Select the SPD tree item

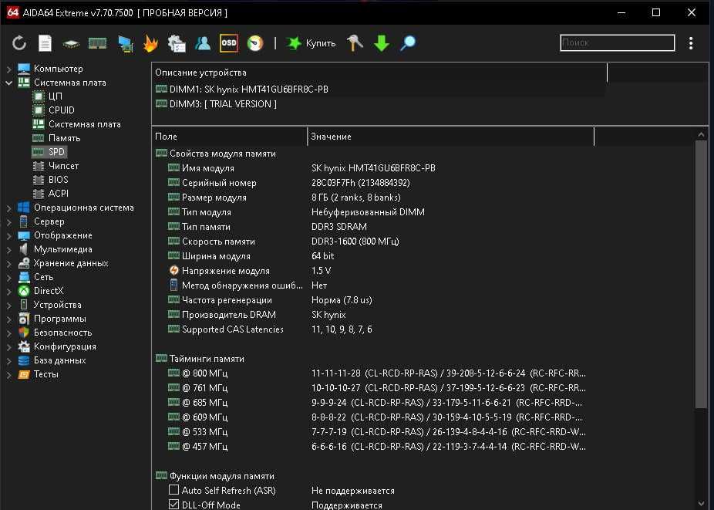point(56,152)
